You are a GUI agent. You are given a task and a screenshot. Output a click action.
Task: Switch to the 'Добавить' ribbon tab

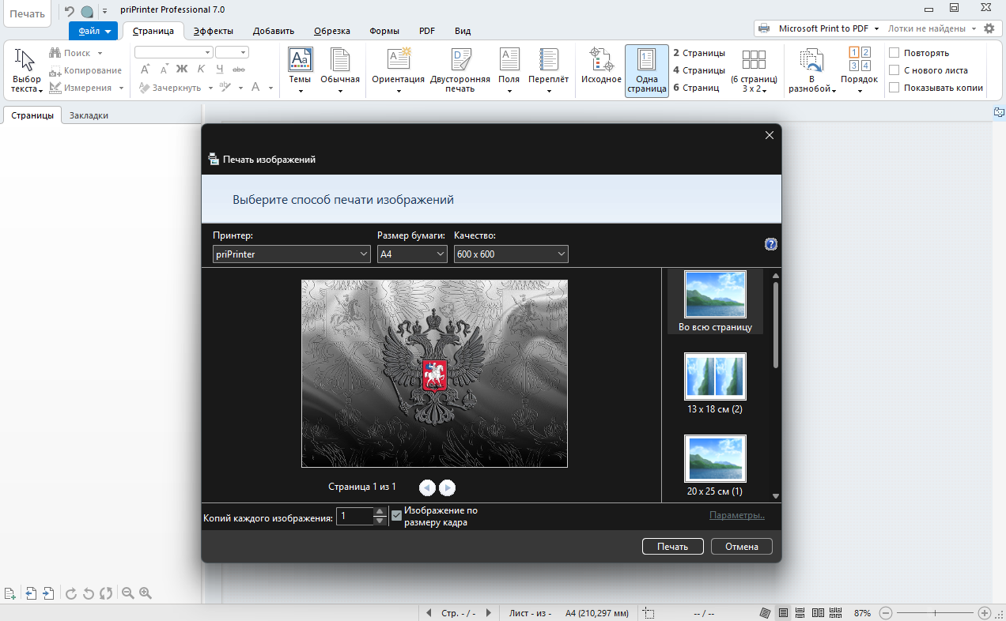pyautogui.click(x=274, y=31)
